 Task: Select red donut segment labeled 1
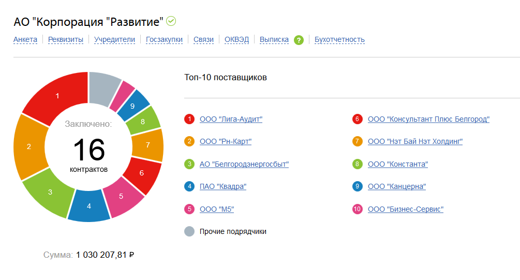(x=57, y=96)
